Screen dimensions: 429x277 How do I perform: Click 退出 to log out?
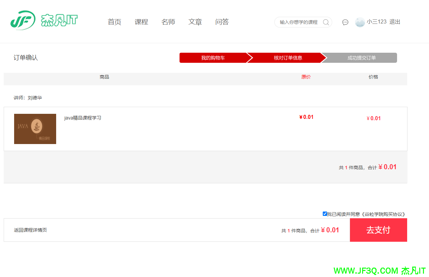coord(395,22)
